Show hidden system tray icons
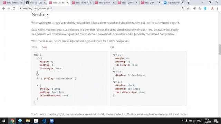Viewport: 221px width, 124px height. pos(183,121)
